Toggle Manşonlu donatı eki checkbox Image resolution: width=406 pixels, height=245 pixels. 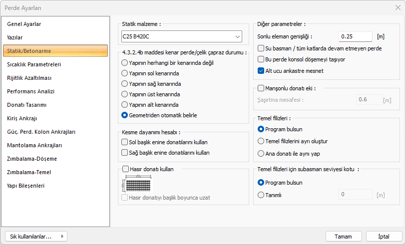click(261, 88)
